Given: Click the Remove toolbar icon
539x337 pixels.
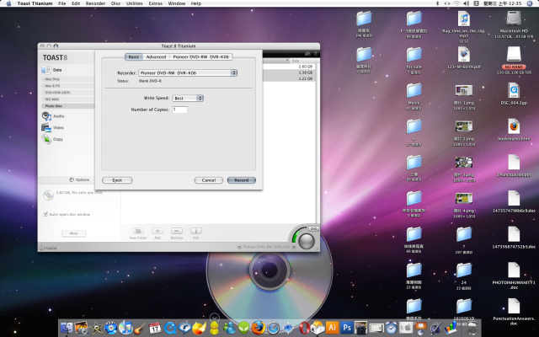Looking at the screenshot, I should 177,231.
